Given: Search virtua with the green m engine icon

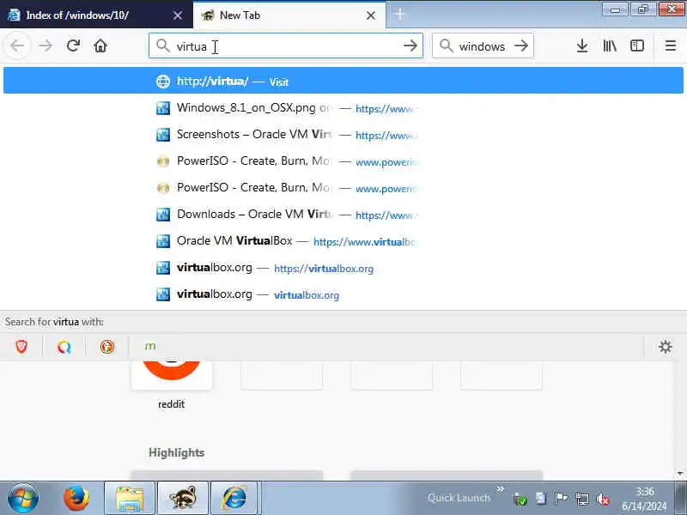Looking at the screenshot, I should tap(149, 347).
